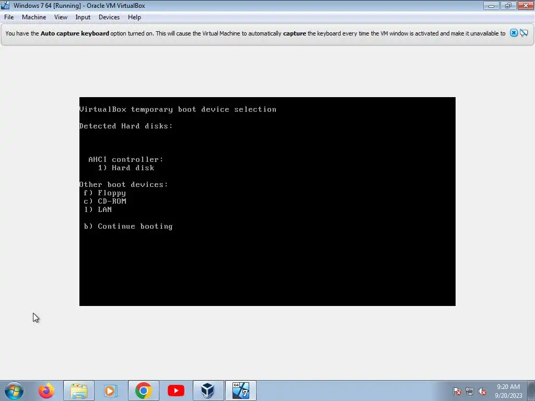Click the '1) Hard disk' boot entry
This screenshot has width=535, height=401.
click(126, 168)
